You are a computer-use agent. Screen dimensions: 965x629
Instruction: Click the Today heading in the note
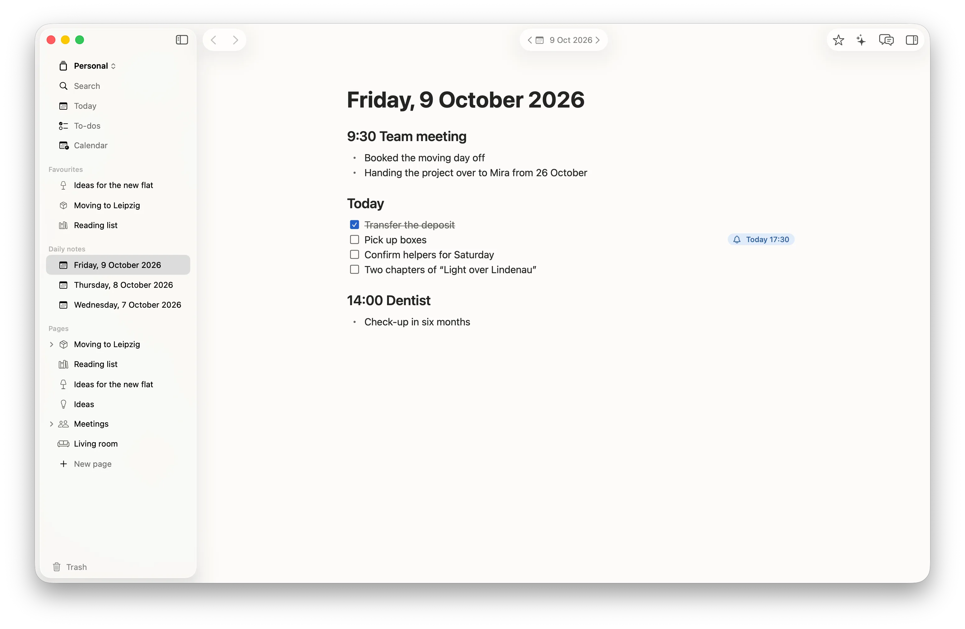(x=365, y=204)
